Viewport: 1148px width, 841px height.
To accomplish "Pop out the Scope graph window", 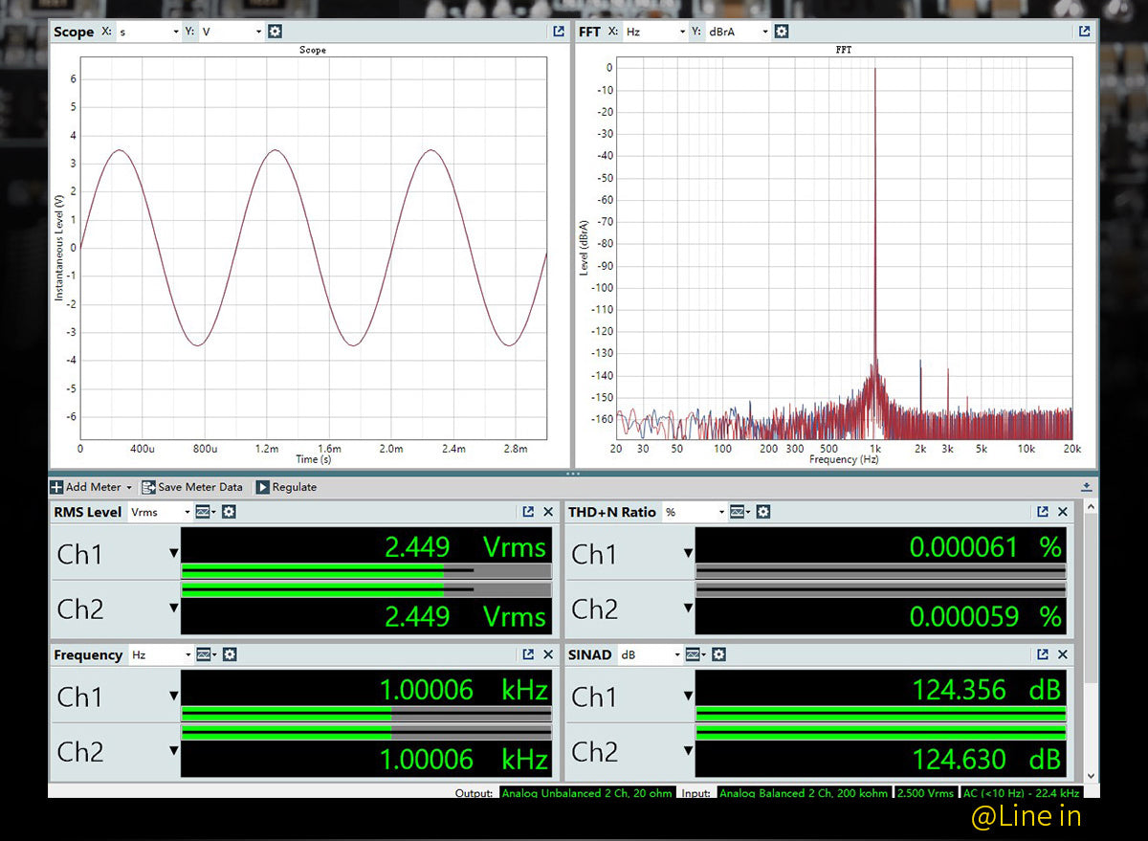I will [559, 32].
